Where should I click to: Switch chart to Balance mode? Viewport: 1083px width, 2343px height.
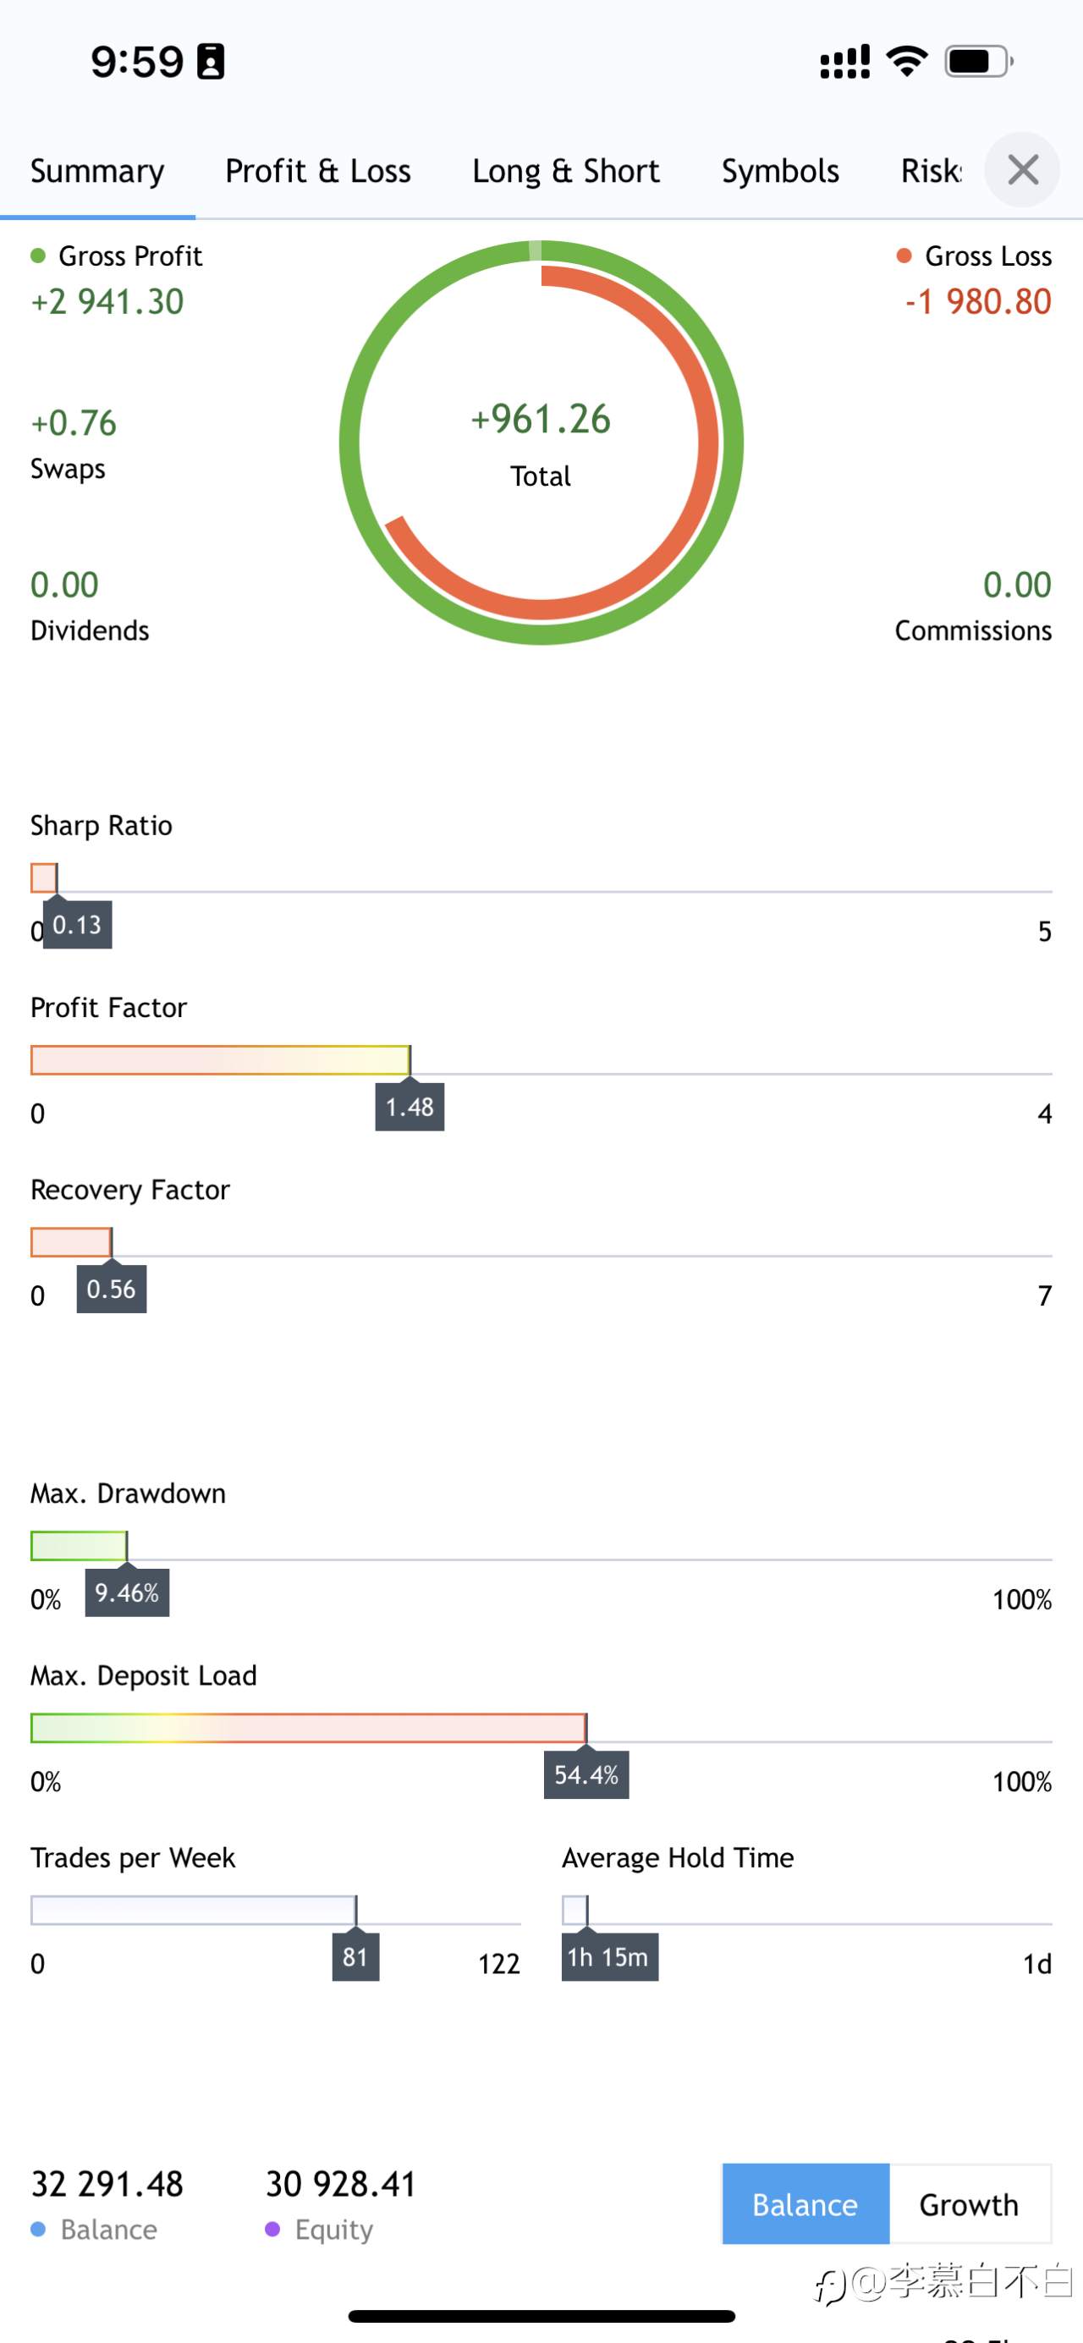click(805, 2204)
